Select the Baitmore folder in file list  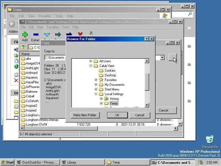pos(29,92)
